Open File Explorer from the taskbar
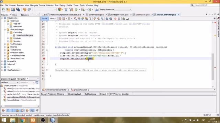 click(13, 120)
